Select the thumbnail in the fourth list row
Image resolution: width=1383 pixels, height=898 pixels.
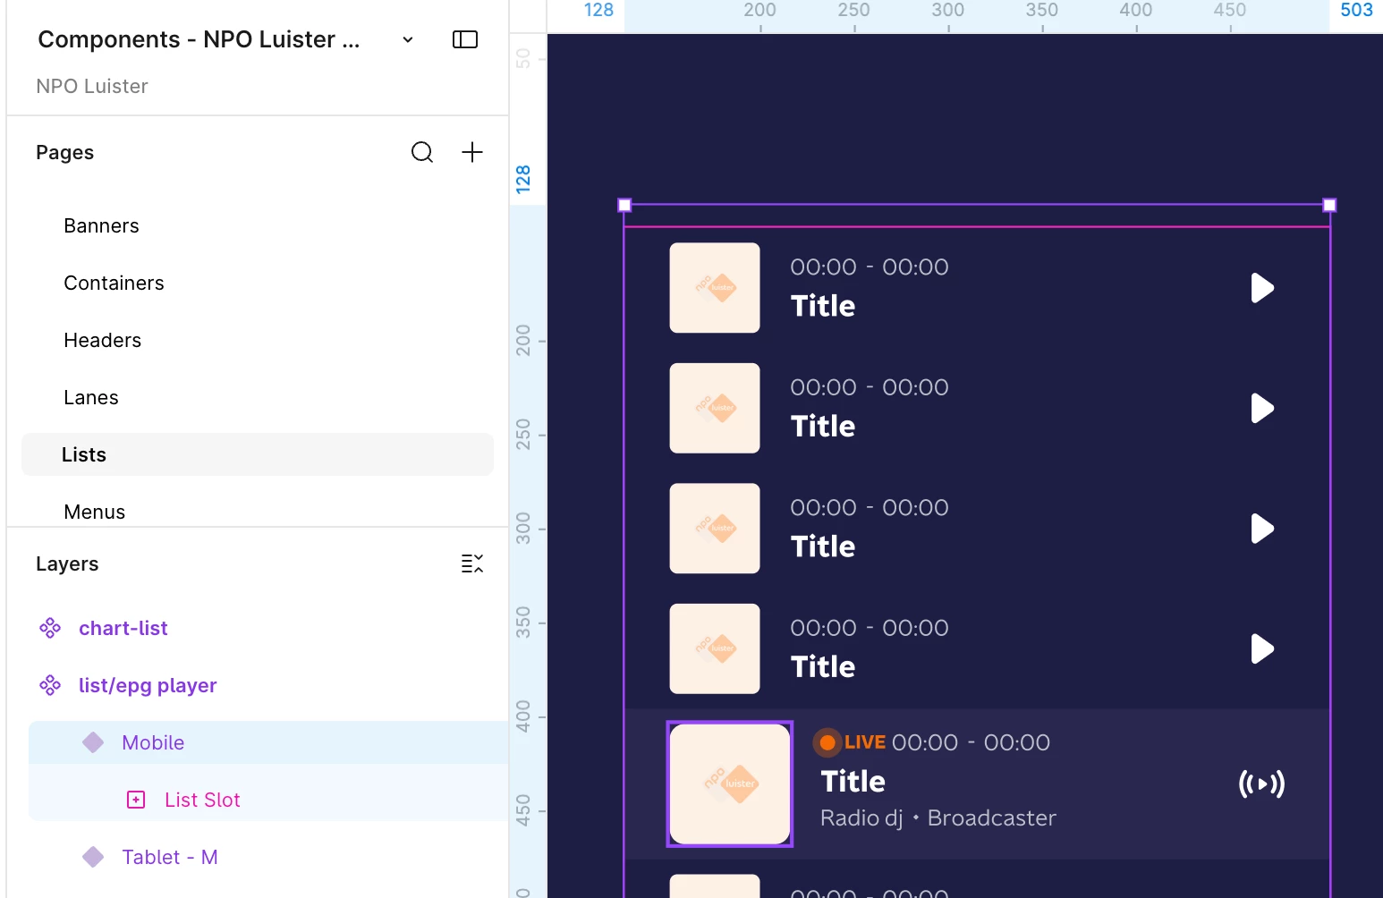pyautogui.click(x=715, y=648)
